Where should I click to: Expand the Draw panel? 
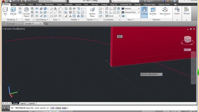click(x=57, y=20)
